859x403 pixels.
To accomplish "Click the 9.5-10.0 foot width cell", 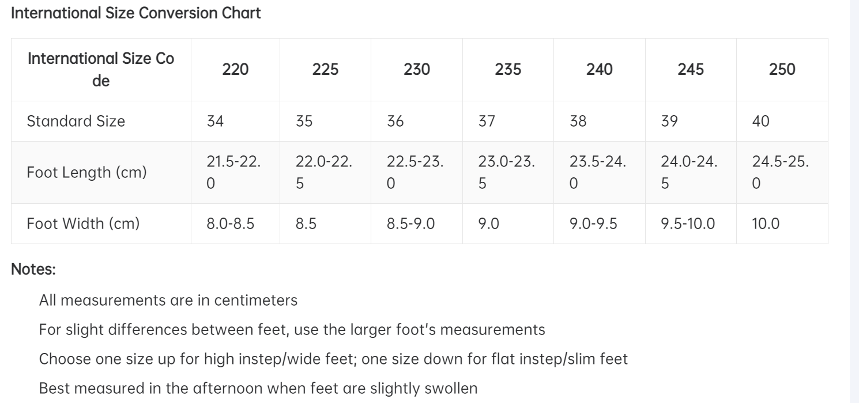I will pos(688,223).
